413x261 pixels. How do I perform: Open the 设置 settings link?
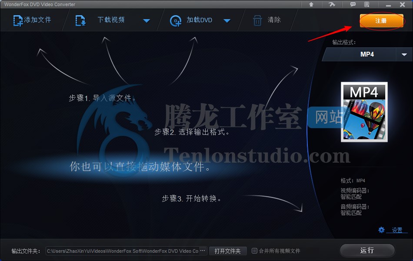[x=397, y=230]
